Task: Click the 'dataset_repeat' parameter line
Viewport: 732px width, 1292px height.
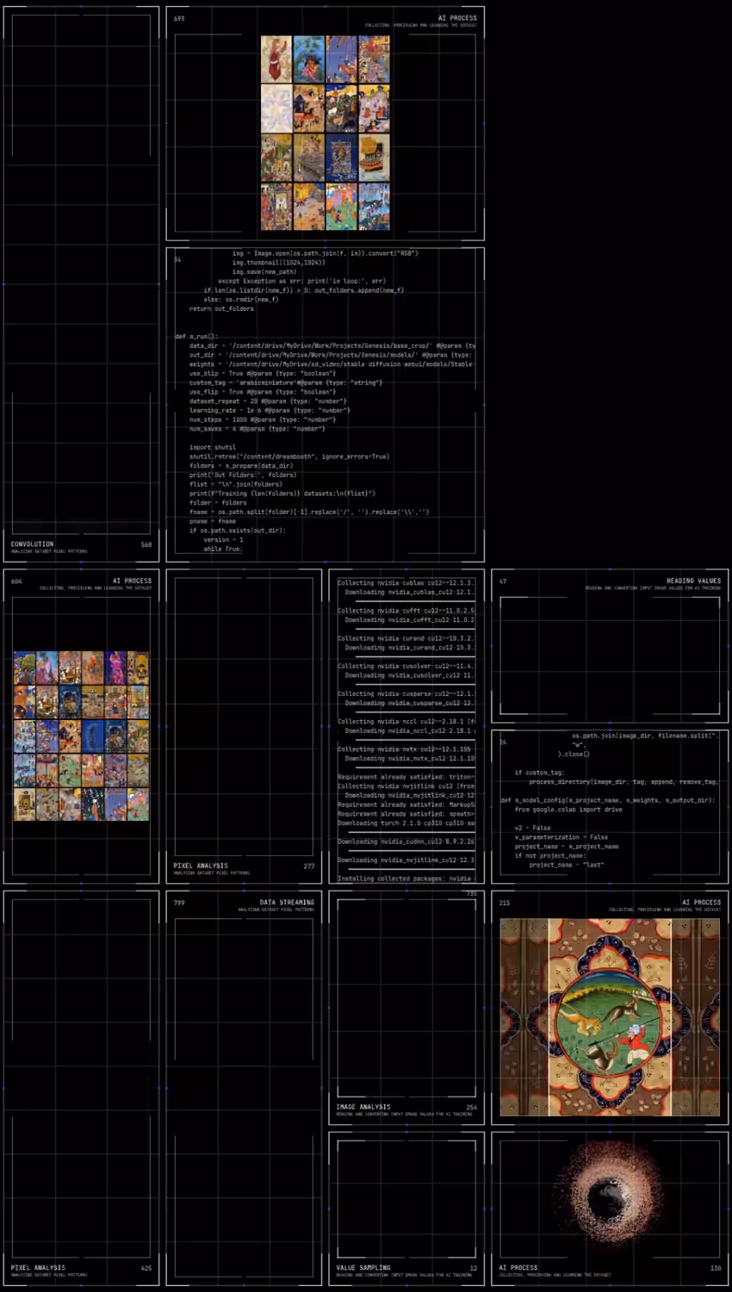Action: (268, 401)
